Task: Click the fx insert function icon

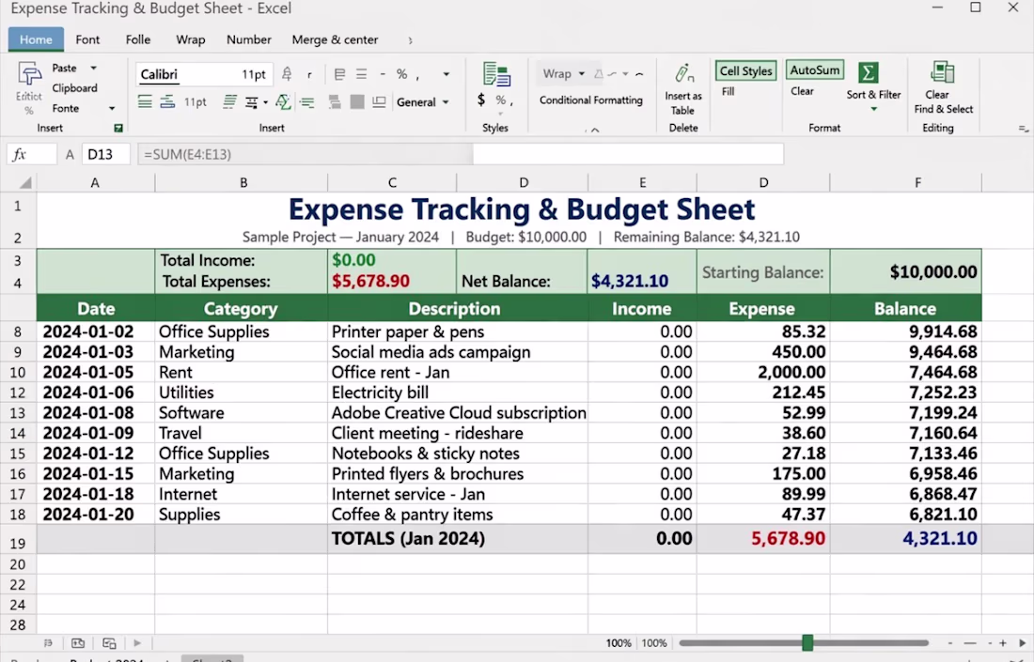Action: [x=19, y=154]
